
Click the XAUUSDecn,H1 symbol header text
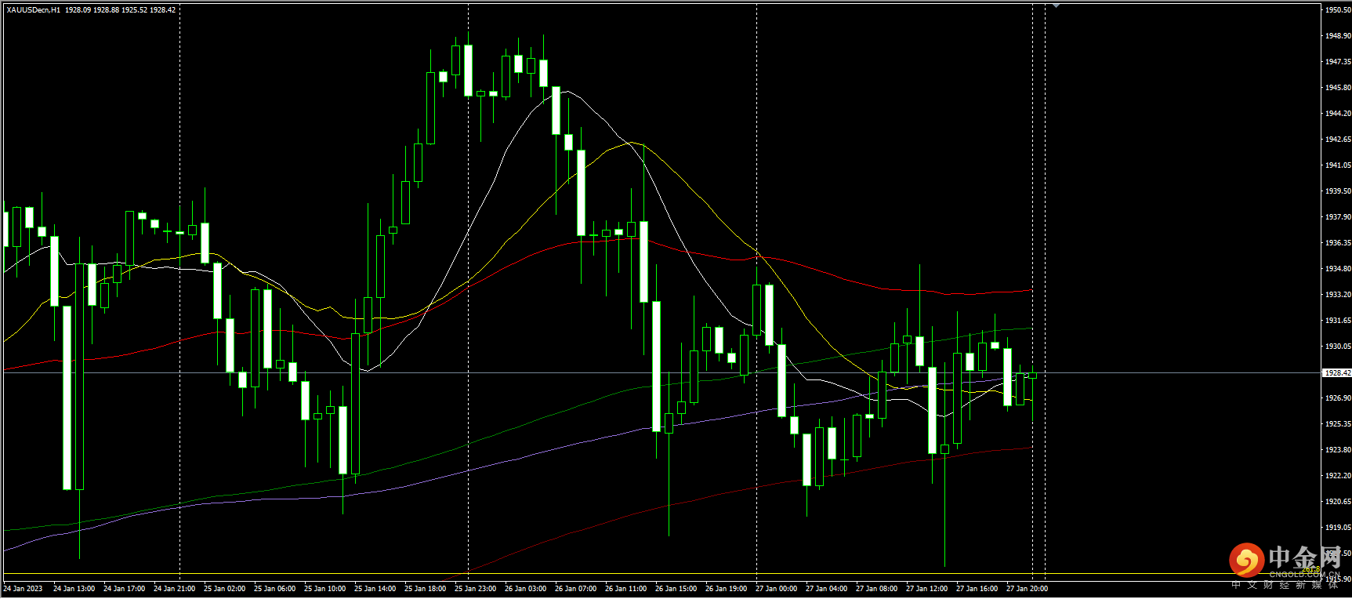coord(33,10)
